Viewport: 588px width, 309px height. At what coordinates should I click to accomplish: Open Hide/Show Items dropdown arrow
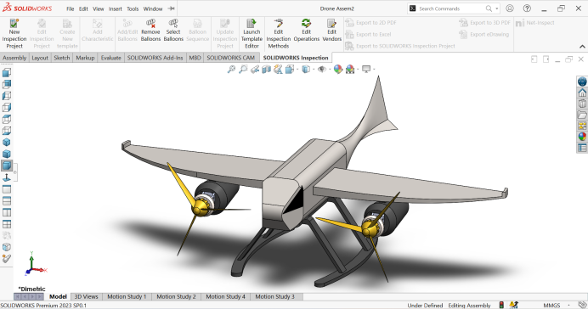330,70
